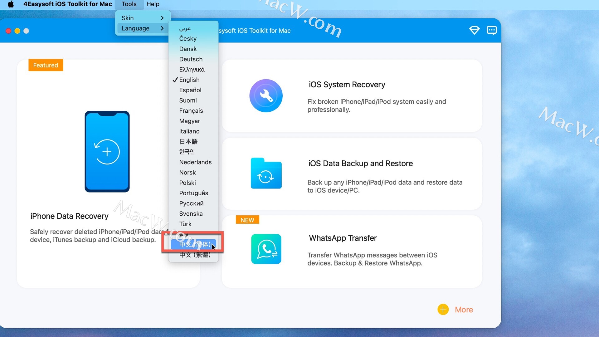Select 日本語 language

193,142
